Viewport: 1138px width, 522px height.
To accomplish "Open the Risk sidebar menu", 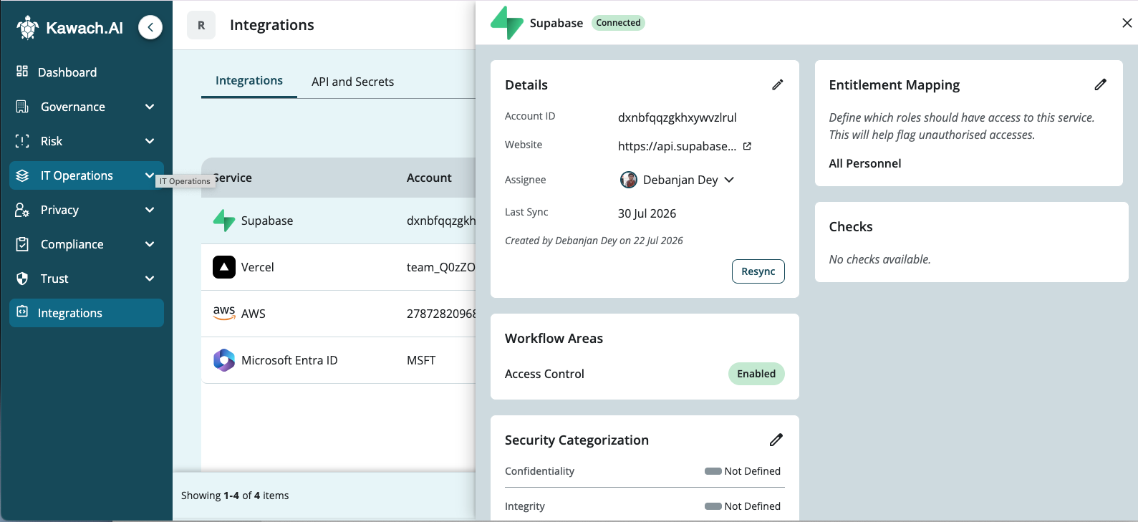I will tap(87, 141).
